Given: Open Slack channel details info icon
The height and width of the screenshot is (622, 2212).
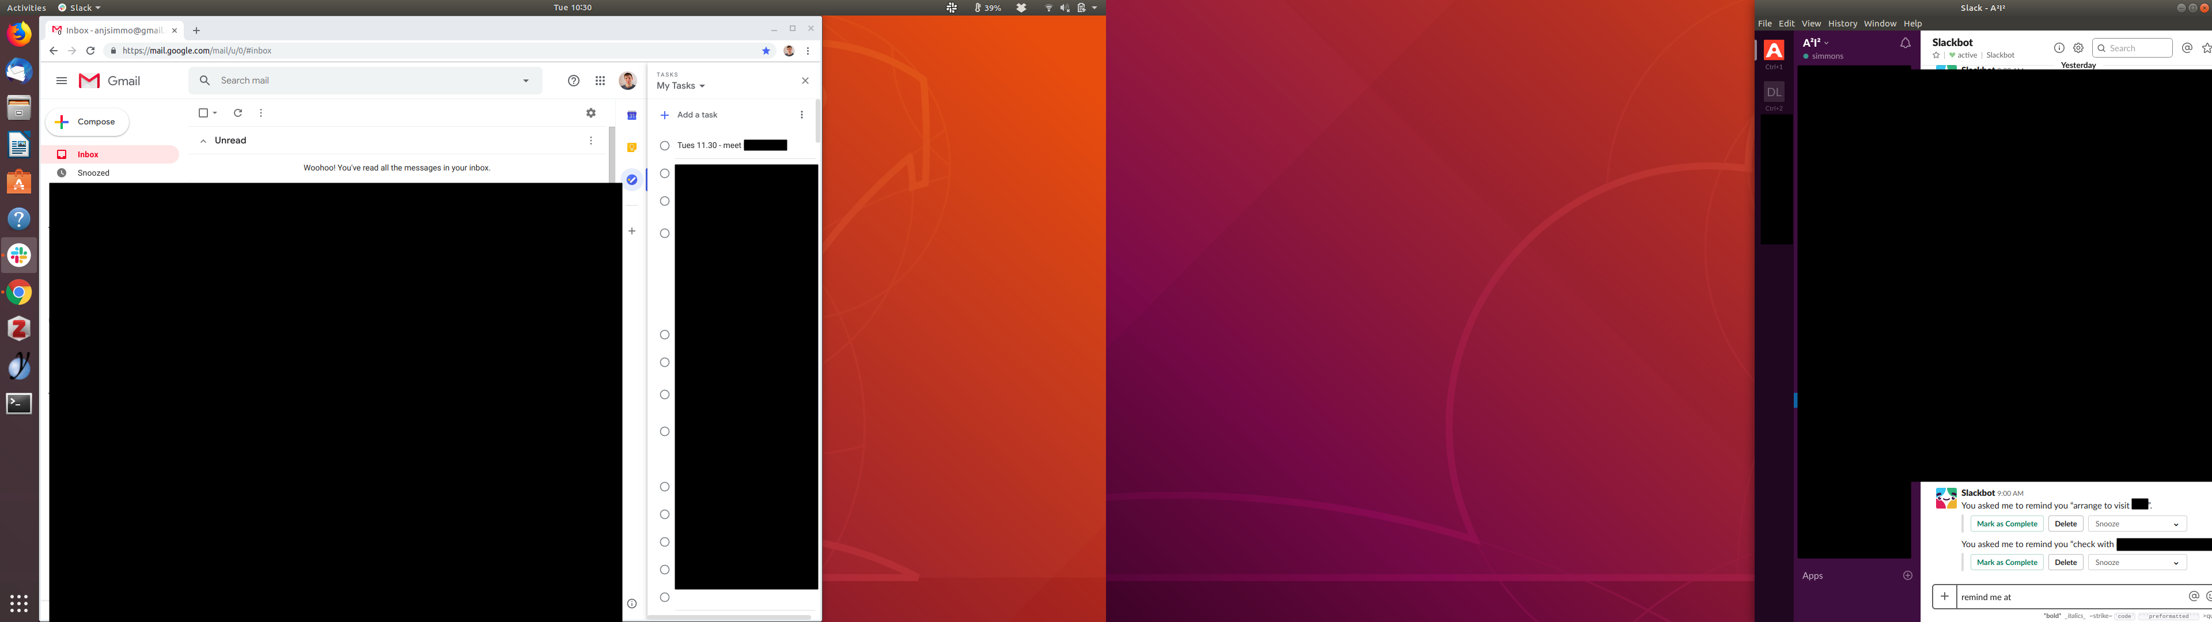Looking at the screenshot, I should (x=2058, y=48).
